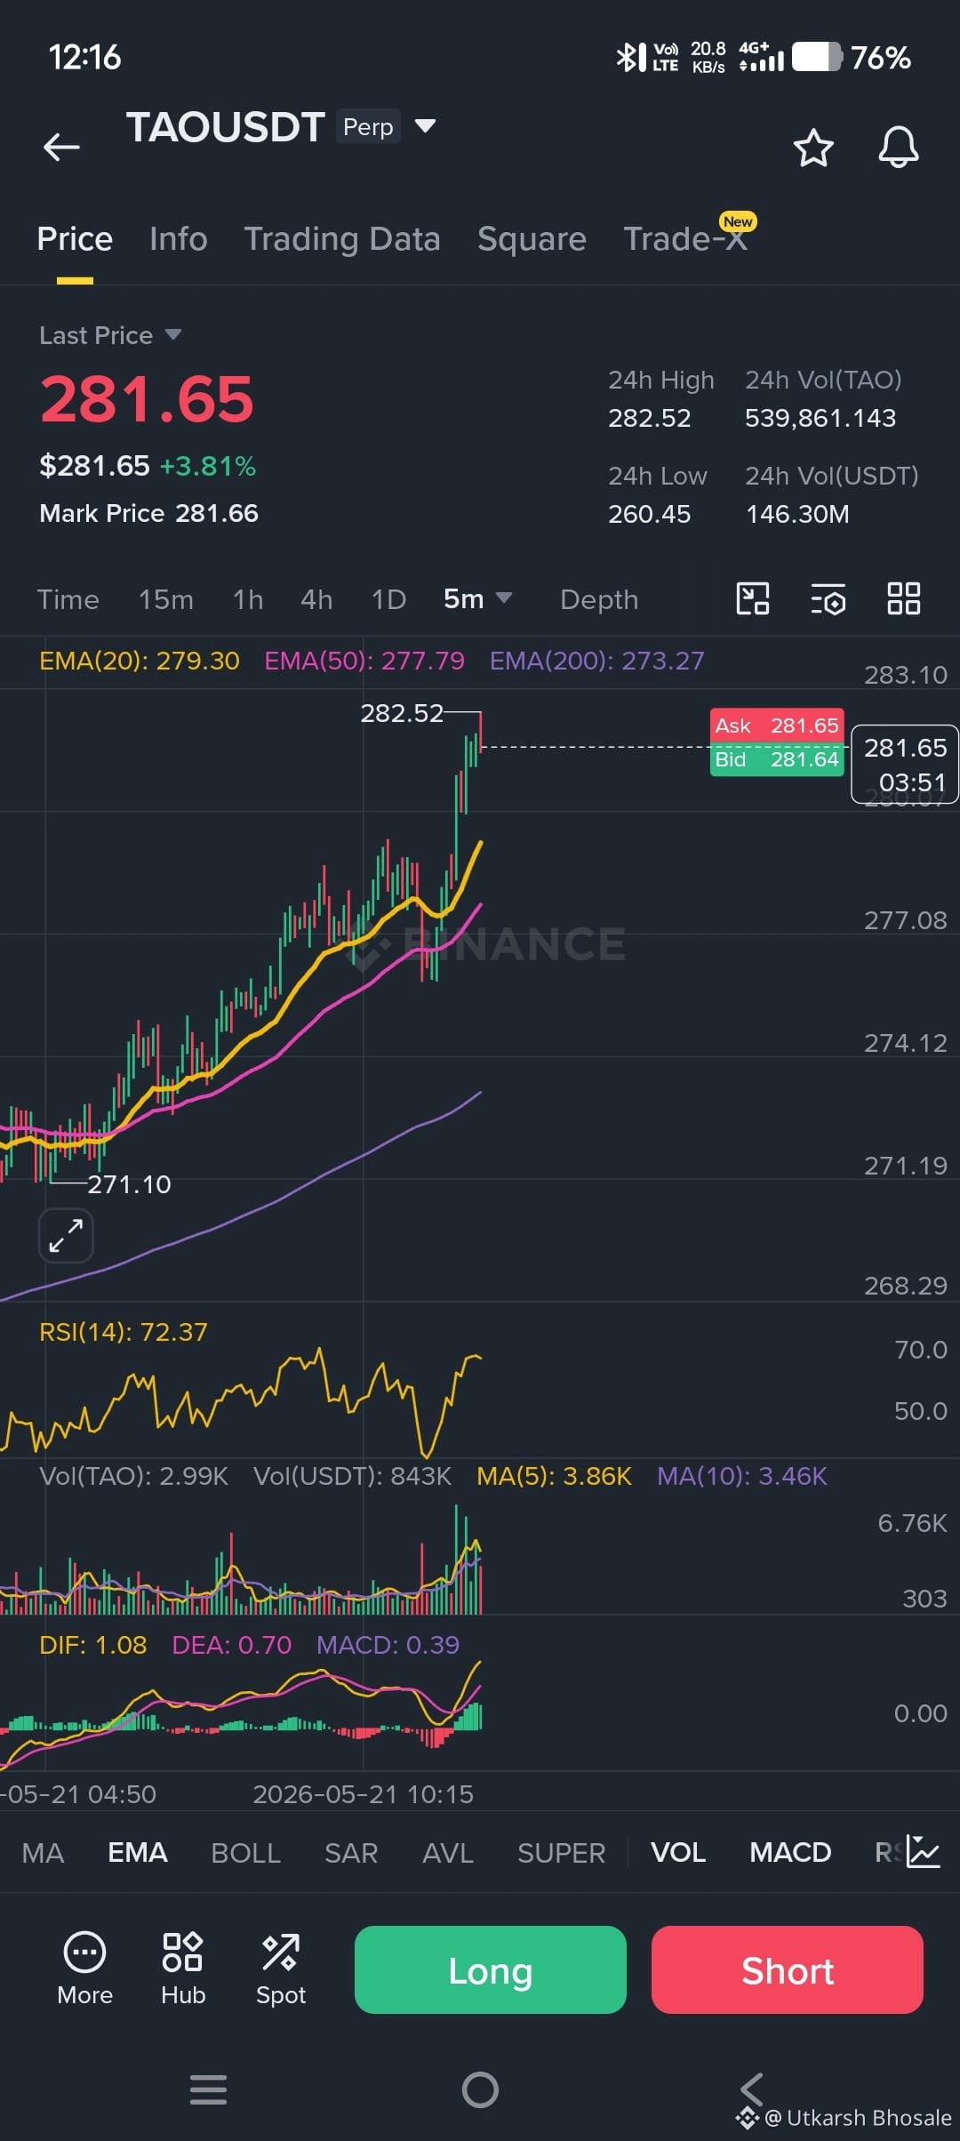Toggle the EMA indicator
960x2141 pixels.
(138, 1853)
